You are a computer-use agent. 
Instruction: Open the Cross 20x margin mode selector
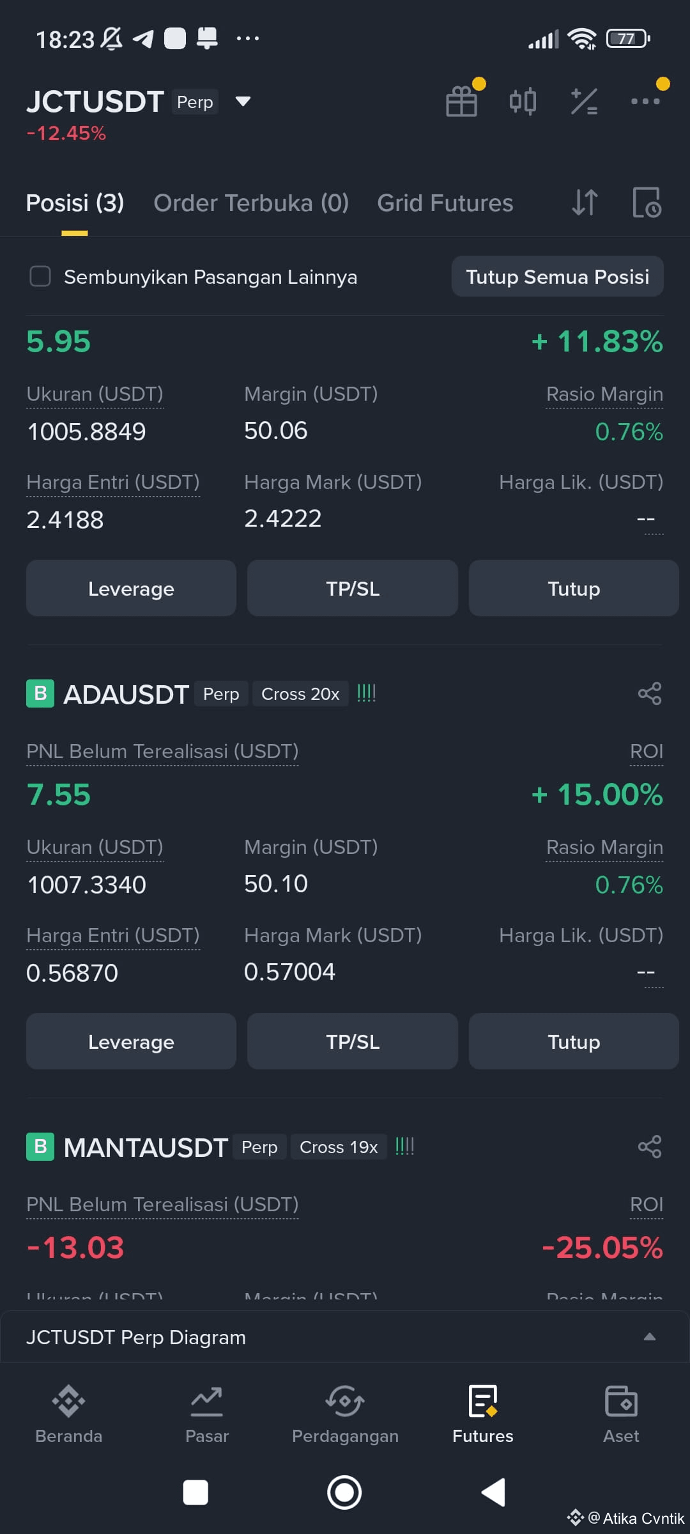tap(300, 693)
